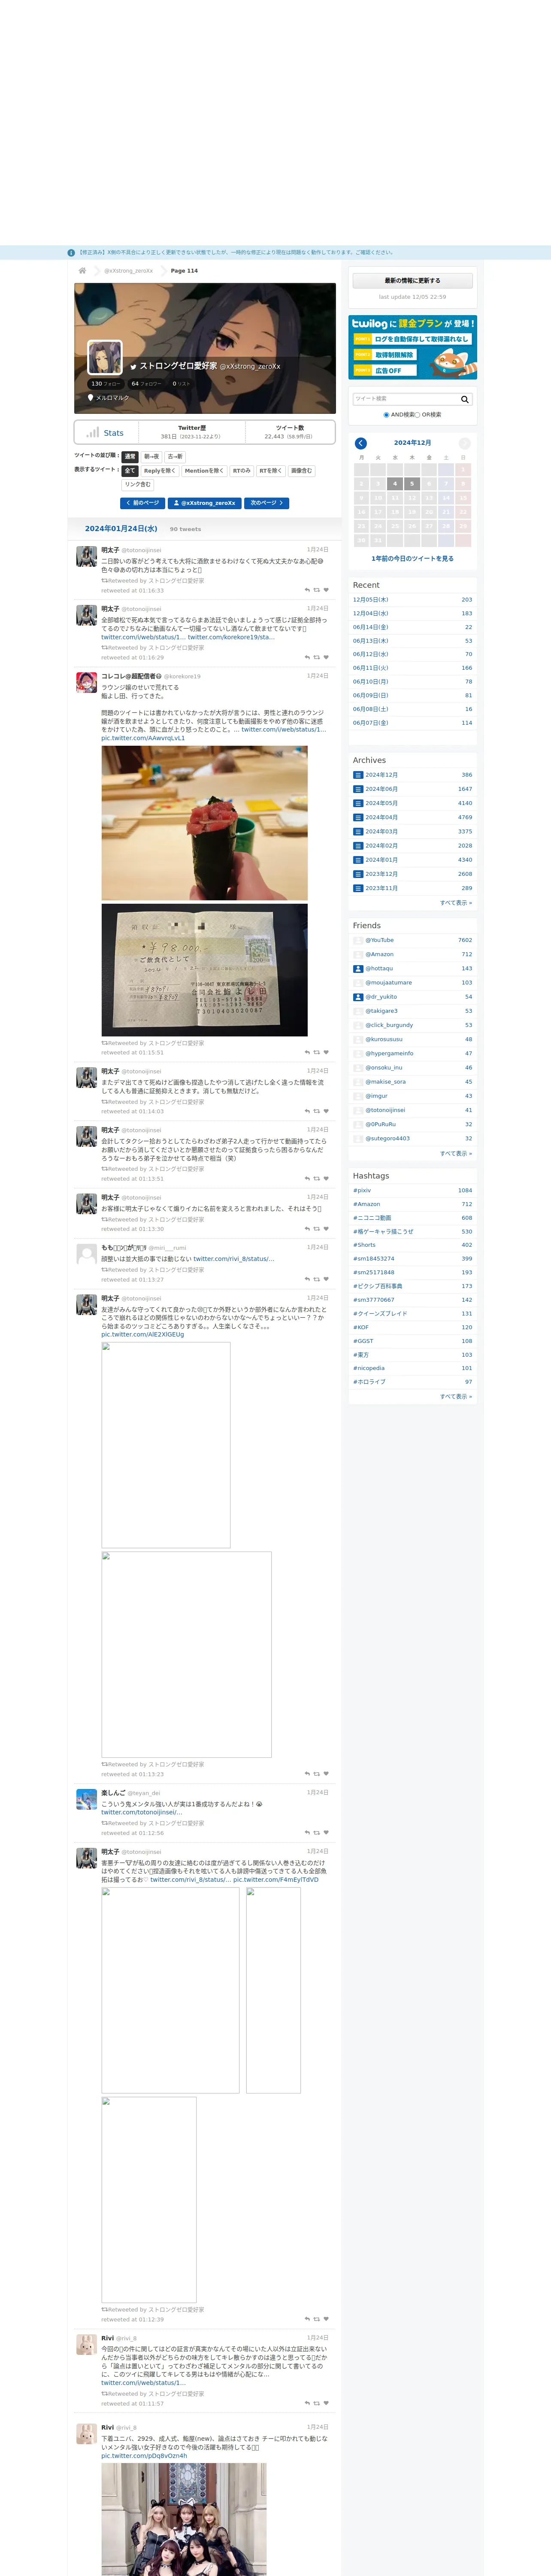Open Recent entry 06月07日(金)
Viewport: 551px width, 2576px height.
(x=371, y=723)
